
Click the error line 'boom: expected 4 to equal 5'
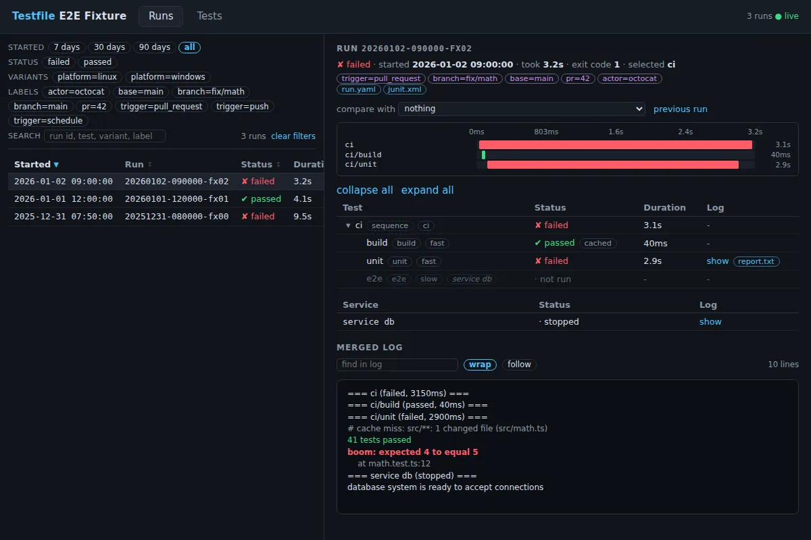click(413, 452)
